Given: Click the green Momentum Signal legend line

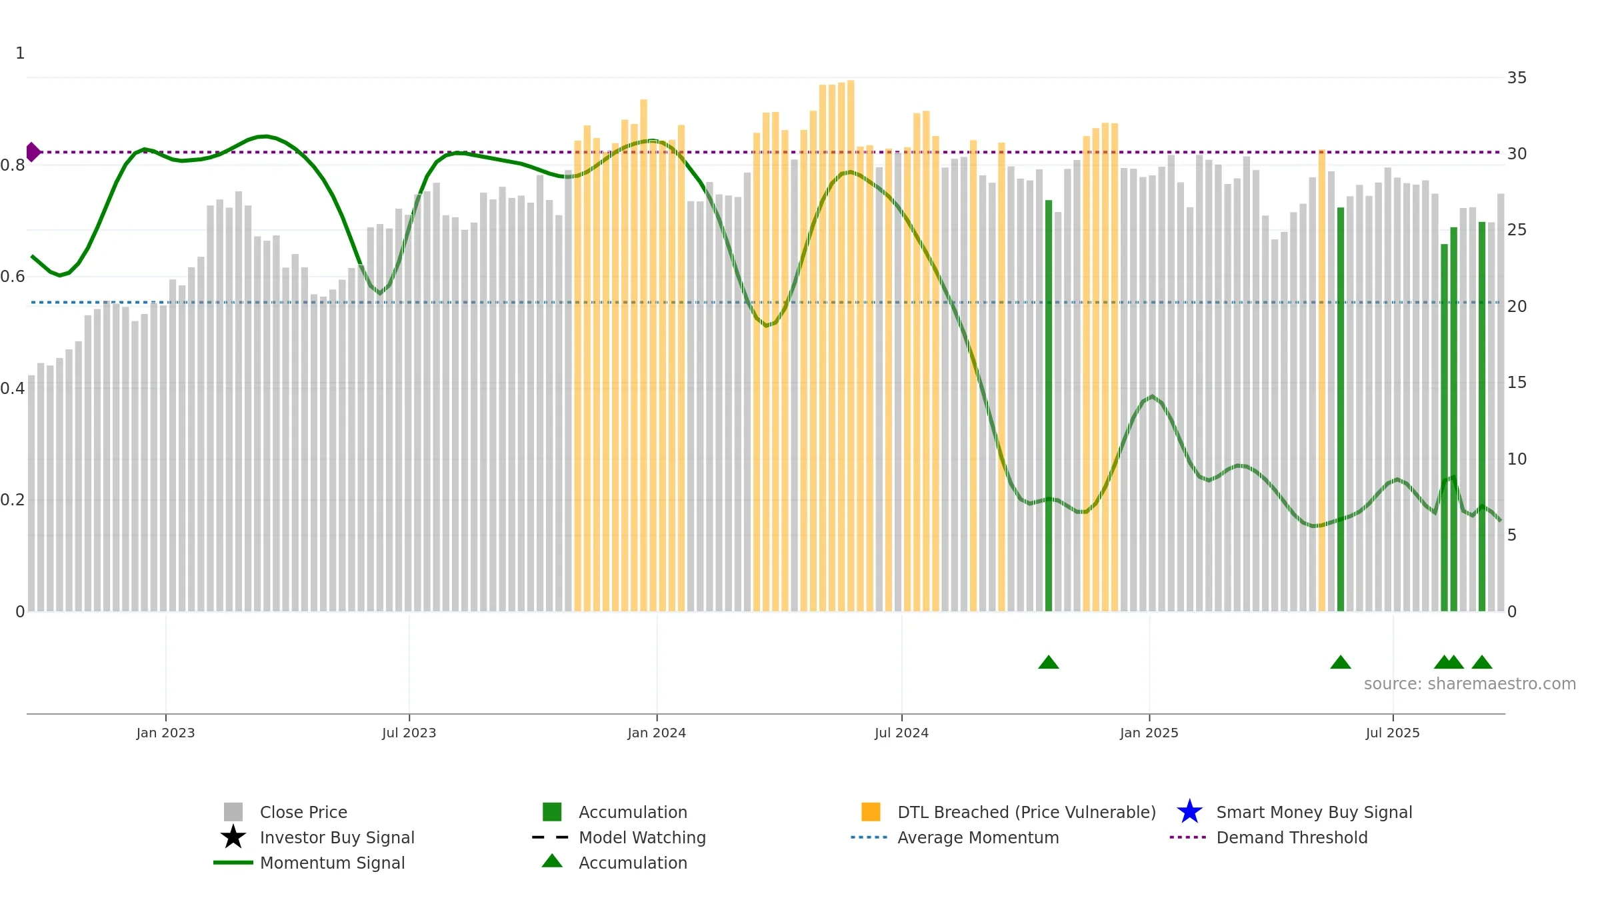Looking at the screenshot, I should 233,863.
